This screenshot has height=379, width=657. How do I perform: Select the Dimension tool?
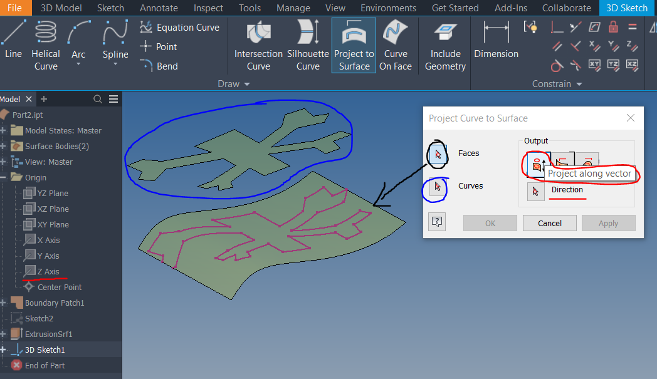click(495, 44)
